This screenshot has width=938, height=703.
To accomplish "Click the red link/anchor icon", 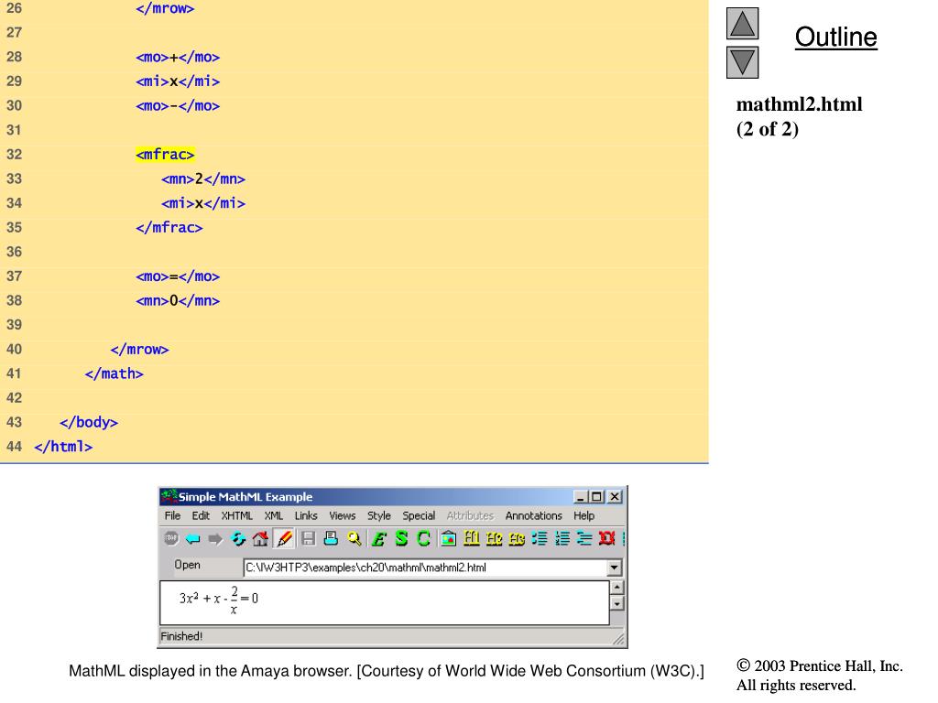I will click(606, 538).
